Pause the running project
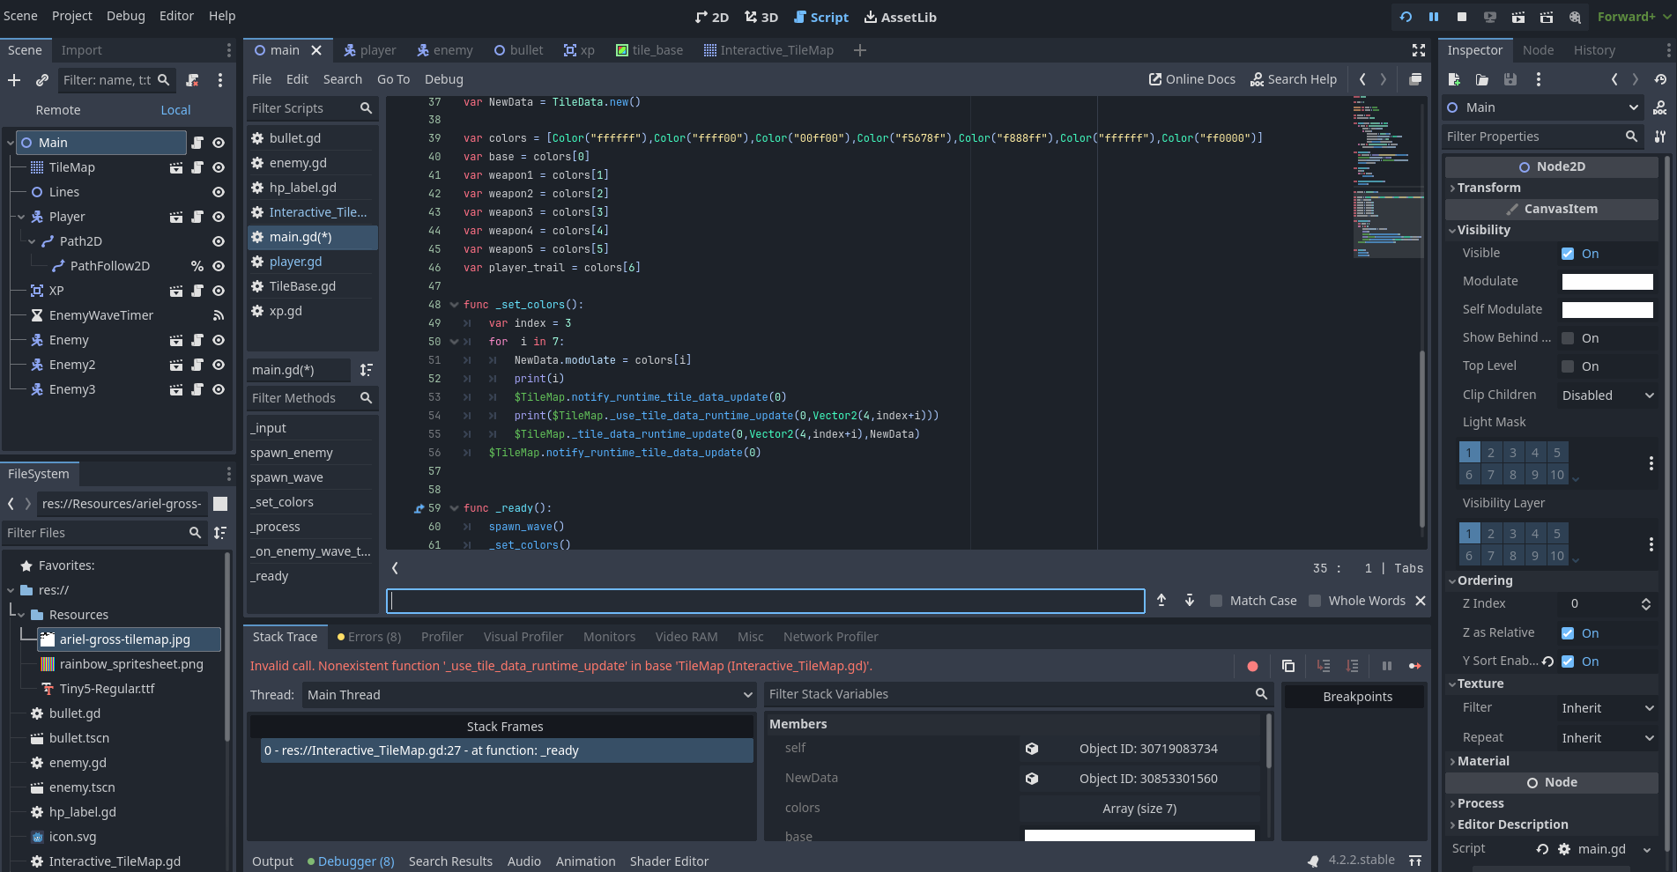Screen dimensions: 1677x872 tap(1434, 17)
